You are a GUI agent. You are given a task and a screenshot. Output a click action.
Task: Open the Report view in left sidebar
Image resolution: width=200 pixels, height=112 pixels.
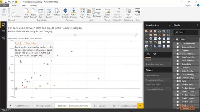(3, 25)
